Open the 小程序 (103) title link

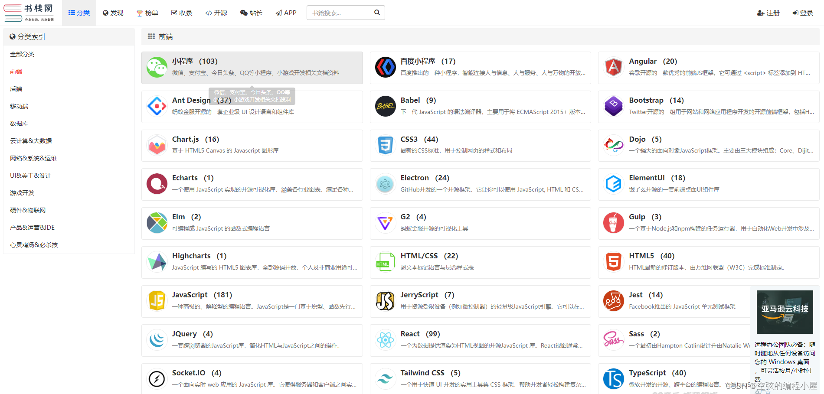195,61
